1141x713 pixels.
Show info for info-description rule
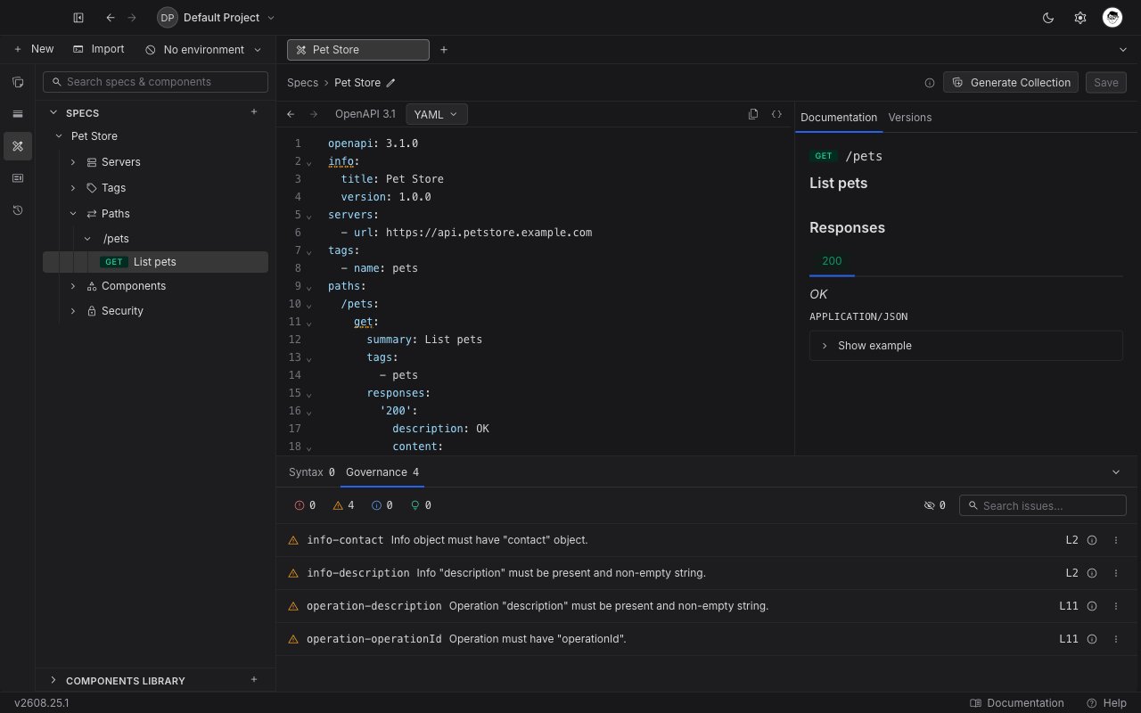(x=1092, y=573)
